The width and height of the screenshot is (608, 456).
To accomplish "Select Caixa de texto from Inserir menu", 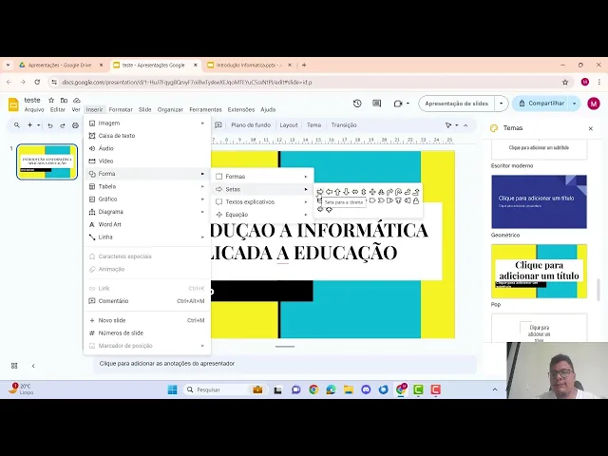I will (147, 136).
